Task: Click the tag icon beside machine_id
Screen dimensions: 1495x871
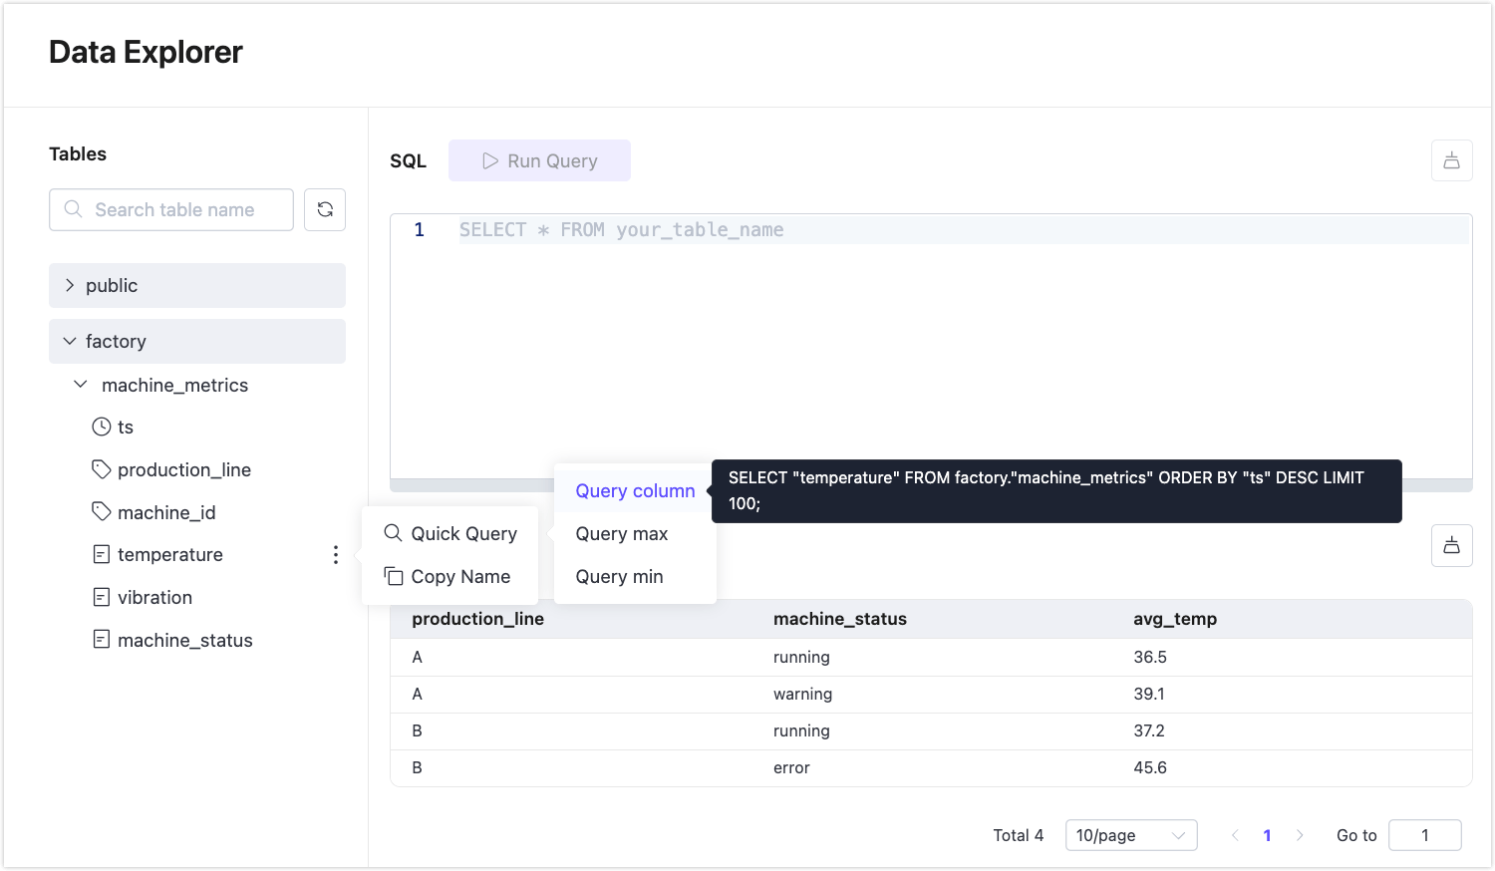Action: [x=102, y=512]
